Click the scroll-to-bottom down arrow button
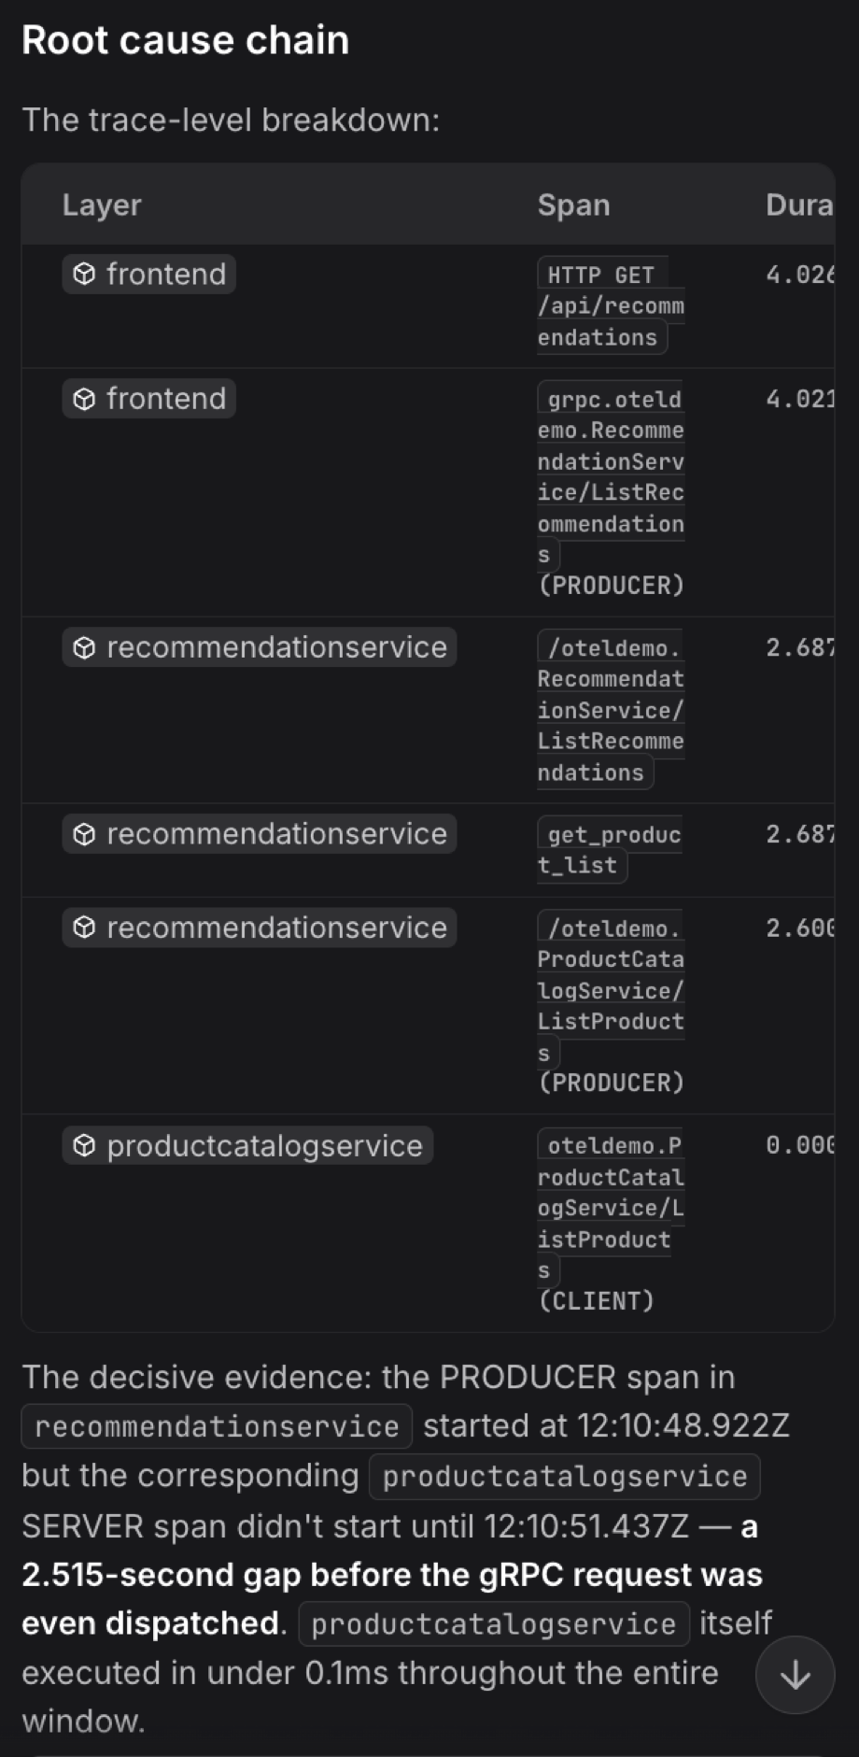This screenshot has height=1757, width=859. (x=795, y=1675)
